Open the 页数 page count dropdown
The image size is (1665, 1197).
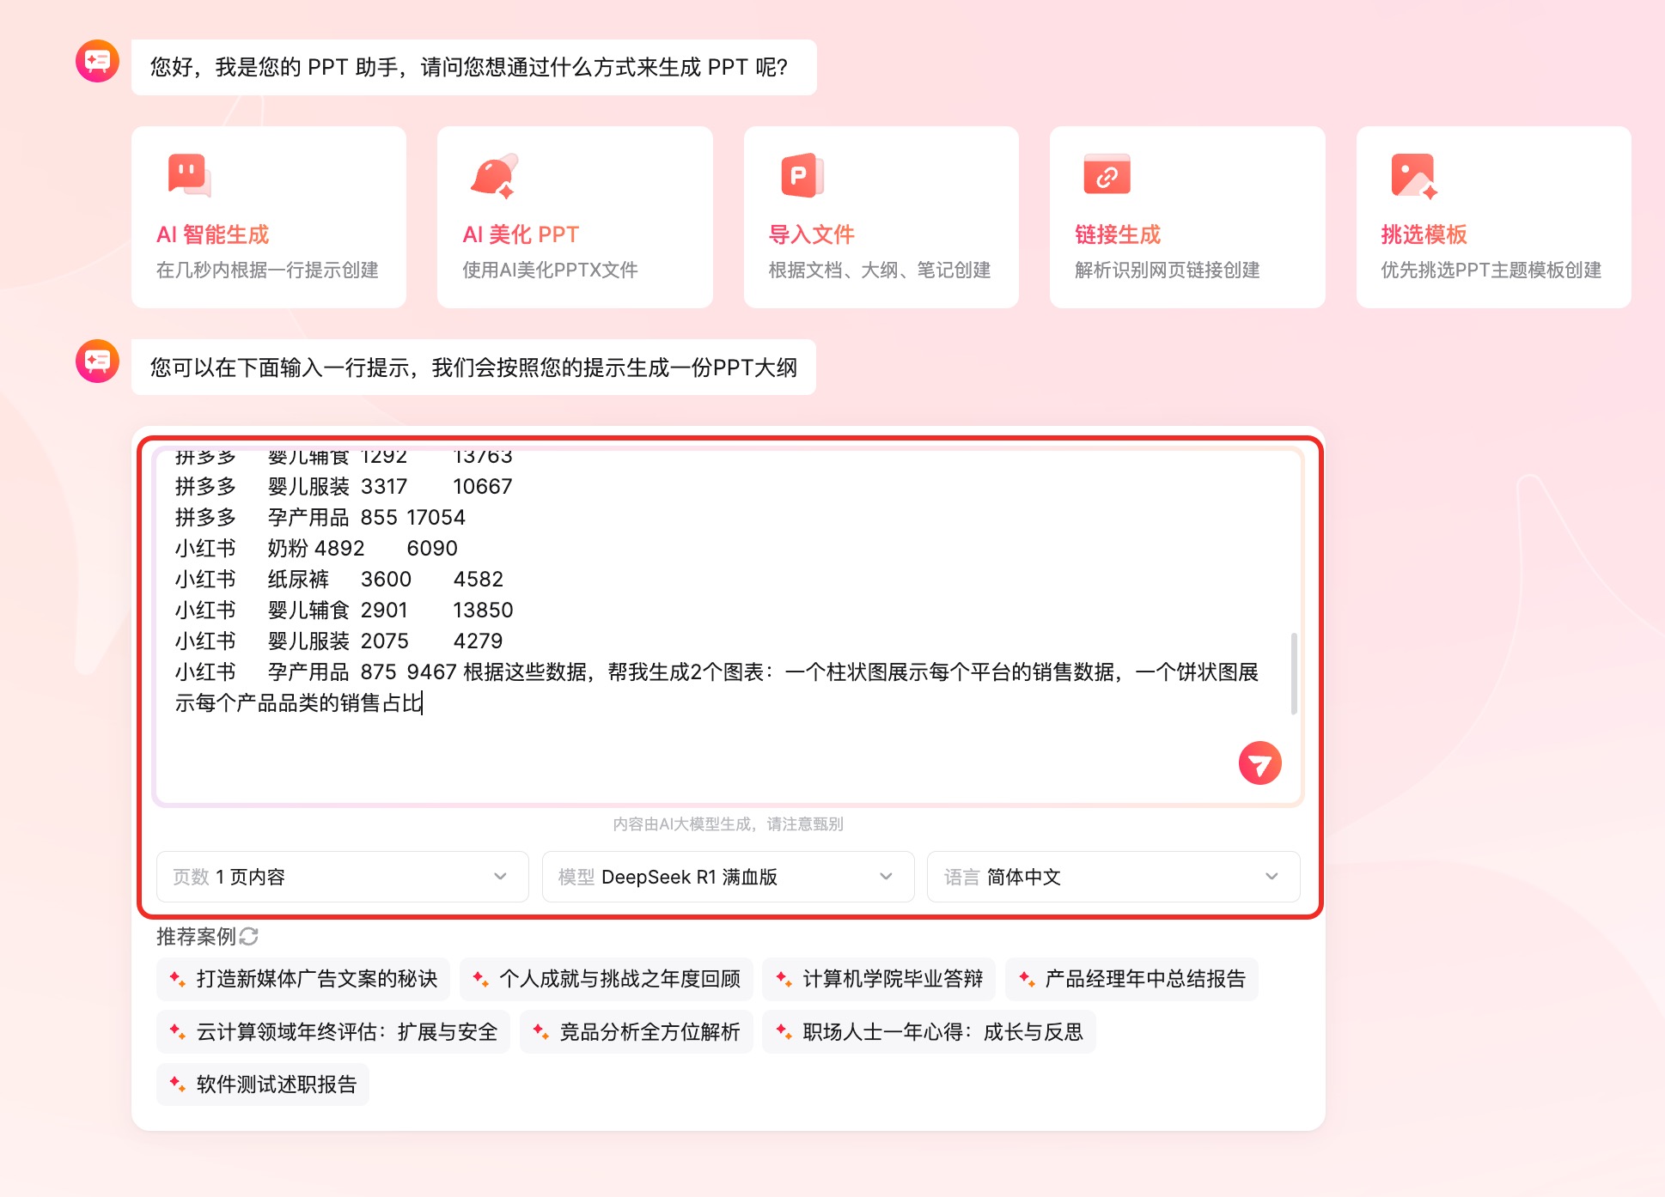[x=341, y=877]
